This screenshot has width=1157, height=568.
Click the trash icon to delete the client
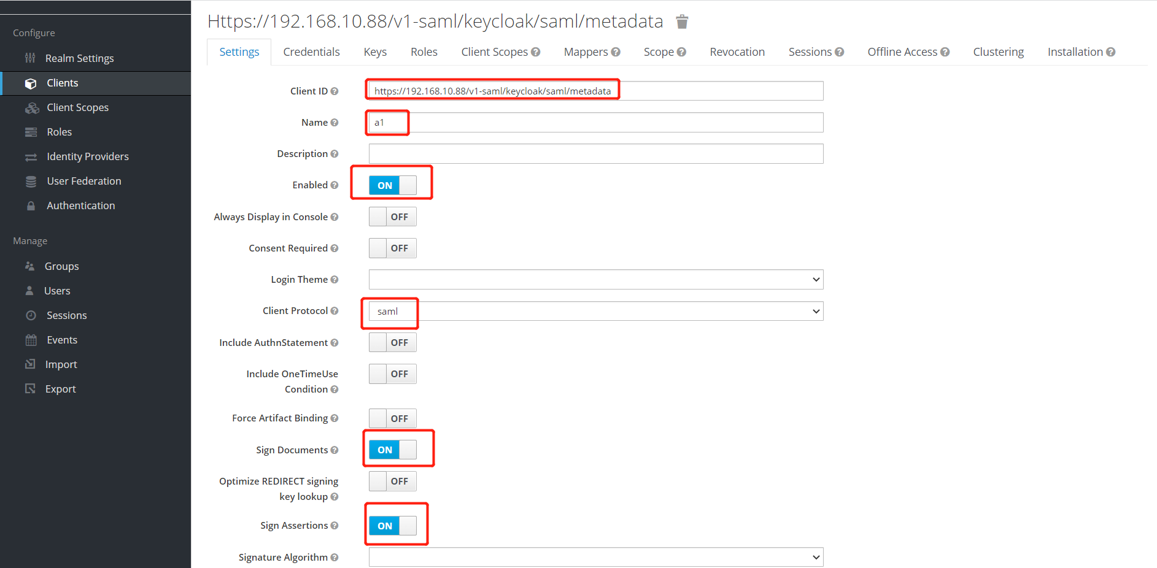coord(682,22)
